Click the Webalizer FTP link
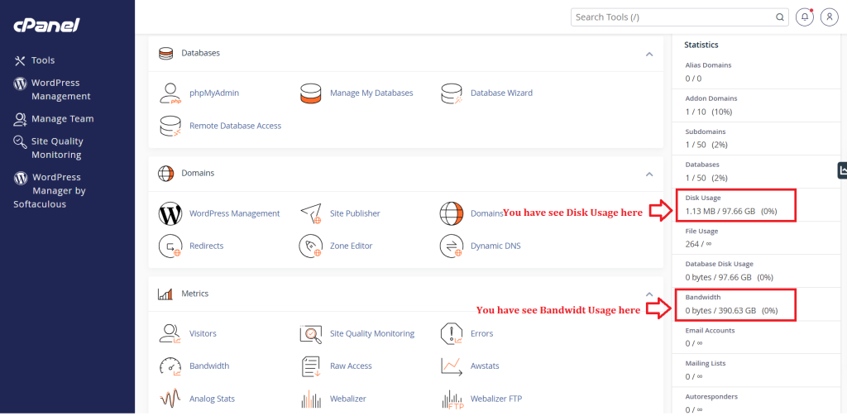847x416 pixels. click(x=496, y=399)
